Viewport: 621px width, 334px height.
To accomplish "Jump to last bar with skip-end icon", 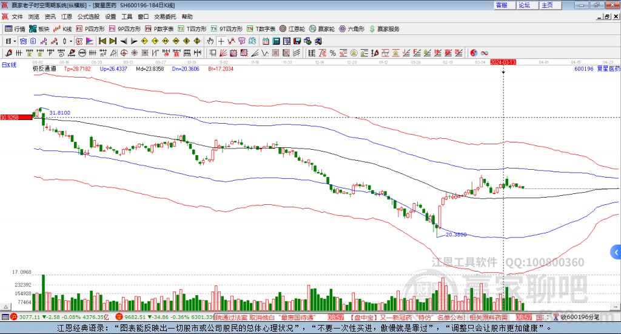I will [113, 41].
